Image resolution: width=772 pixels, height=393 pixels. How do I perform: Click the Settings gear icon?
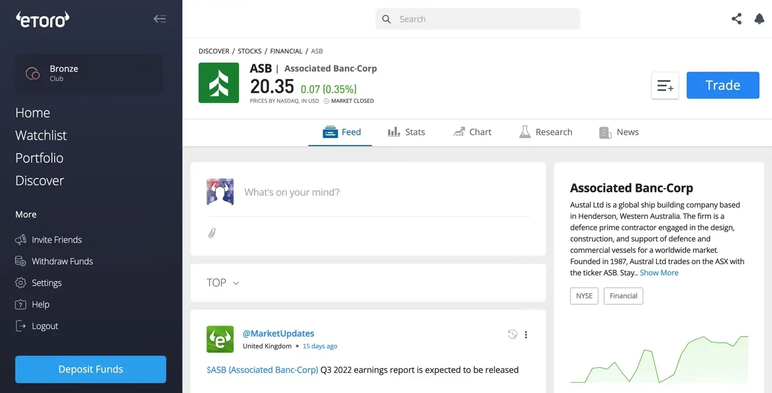pos(21,282)
